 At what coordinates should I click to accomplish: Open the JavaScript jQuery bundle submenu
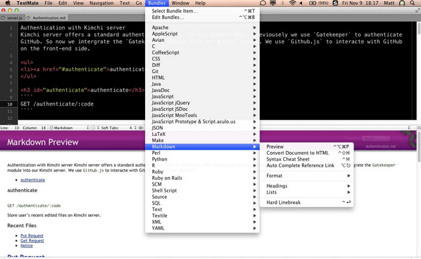coord(170,103)
